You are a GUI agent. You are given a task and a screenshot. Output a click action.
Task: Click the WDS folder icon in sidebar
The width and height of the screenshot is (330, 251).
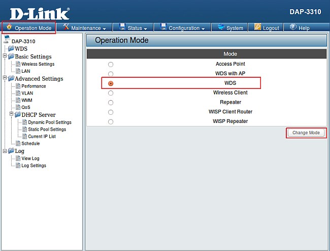[11, 49]
